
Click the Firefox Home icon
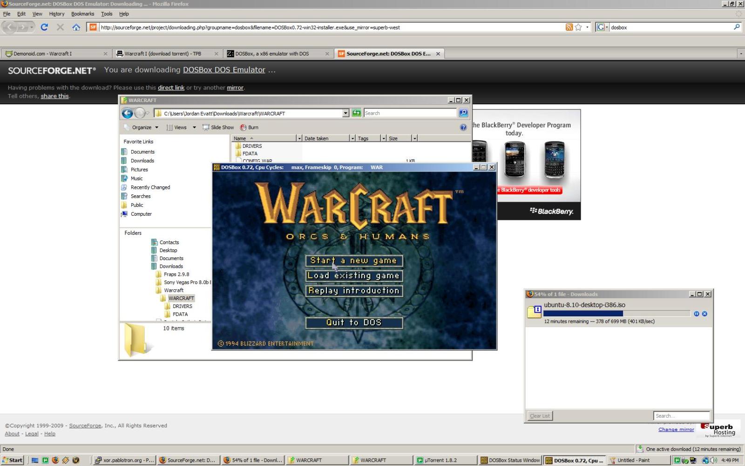tap(76, 27)
